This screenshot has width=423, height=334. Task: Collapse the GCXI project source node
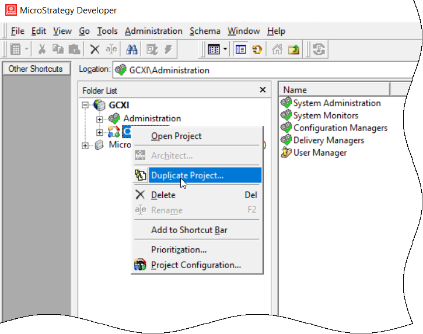[x=86, y=106]
